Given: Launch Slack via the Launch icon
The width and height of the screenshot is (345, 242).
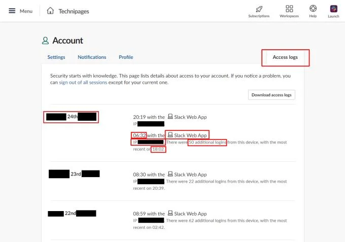Looking at the screenshot, I should point(333,9).
